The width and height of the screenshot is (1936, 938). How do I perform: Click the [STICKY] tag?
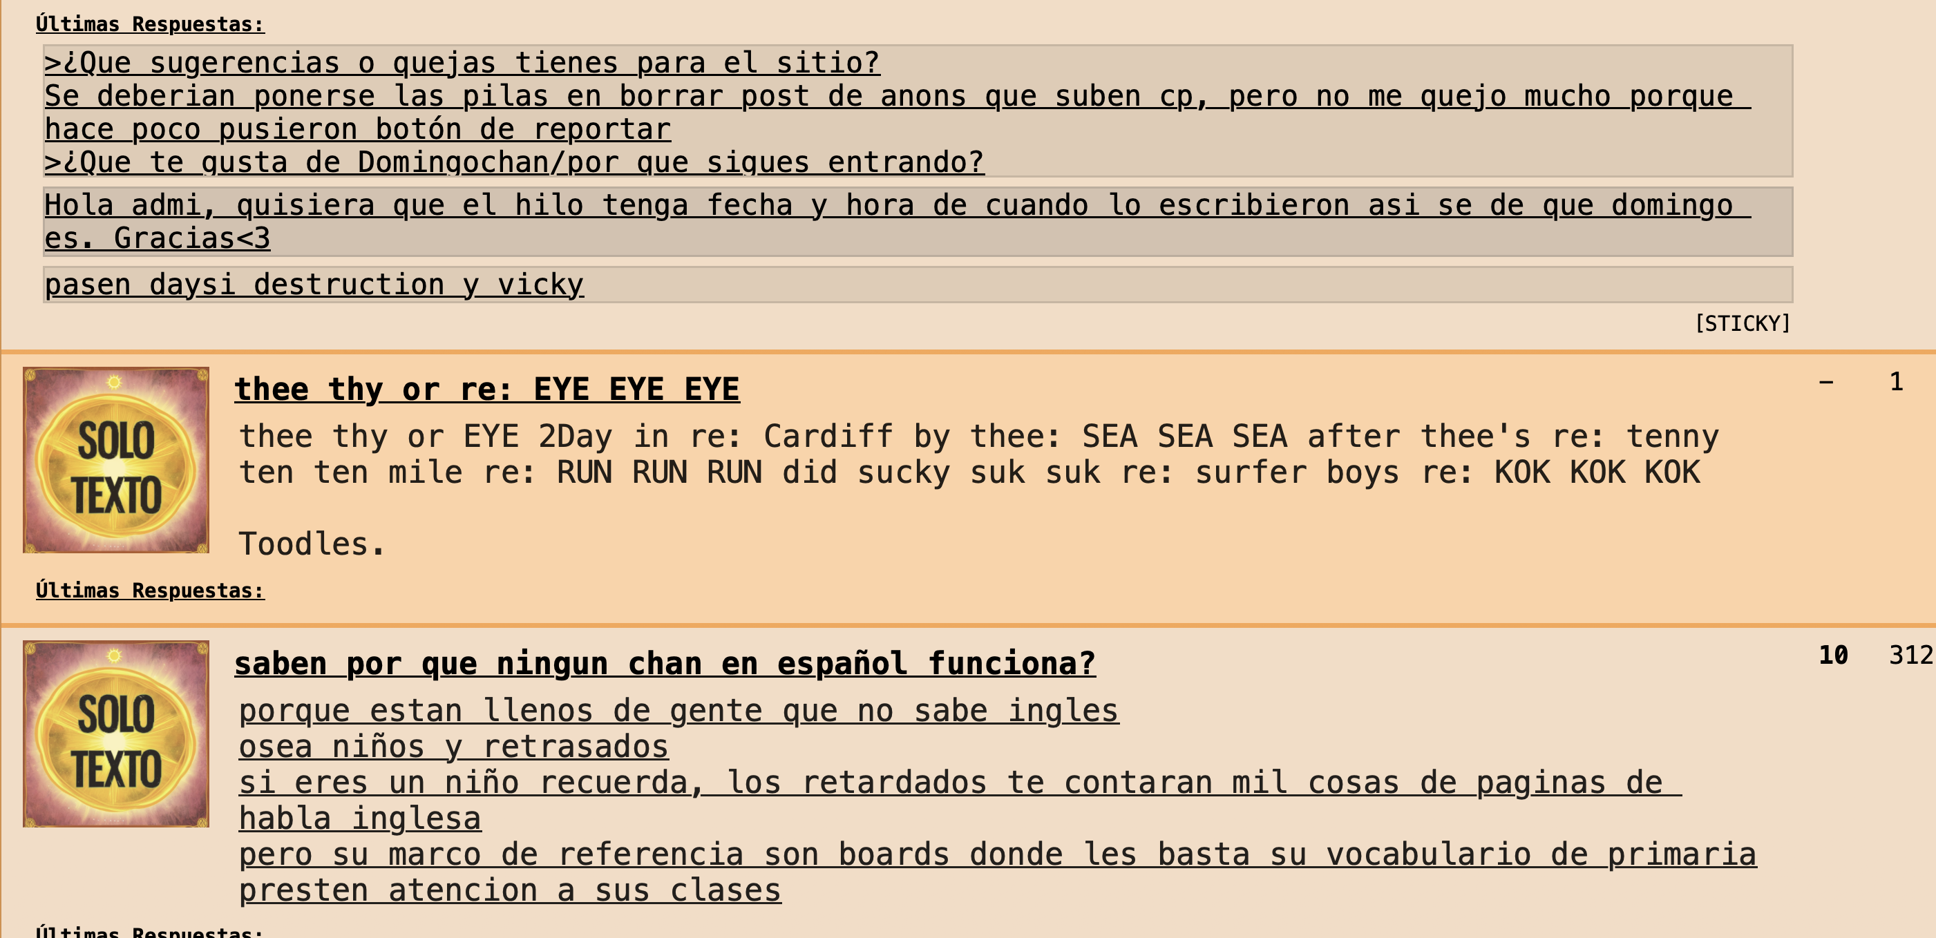coord(1742,324)
